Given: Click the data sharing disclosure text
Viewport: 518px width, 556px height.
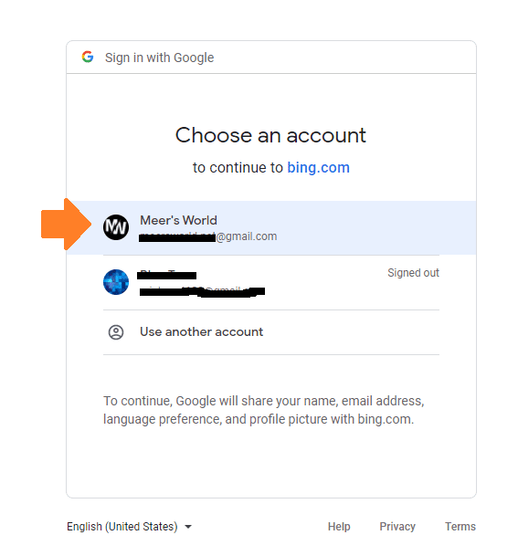Looking at the screenshot, I should (264, 410).
